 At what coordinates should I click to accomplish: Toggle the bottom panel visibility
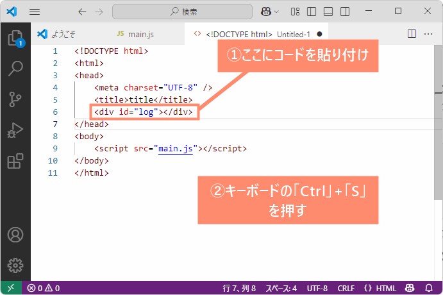[328, 12]
